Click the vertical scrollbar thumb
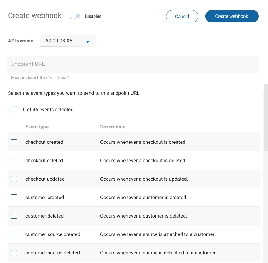Image resolution: width=268 pixels, height=263 pixels. [266, 117]
